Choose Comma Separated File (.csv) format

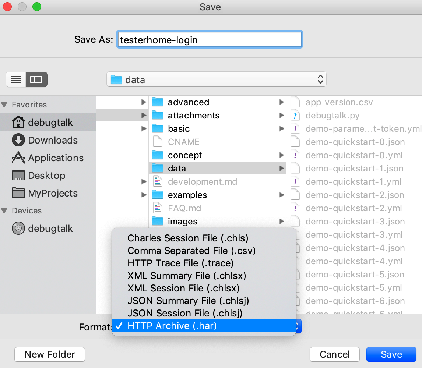[191, 251]
